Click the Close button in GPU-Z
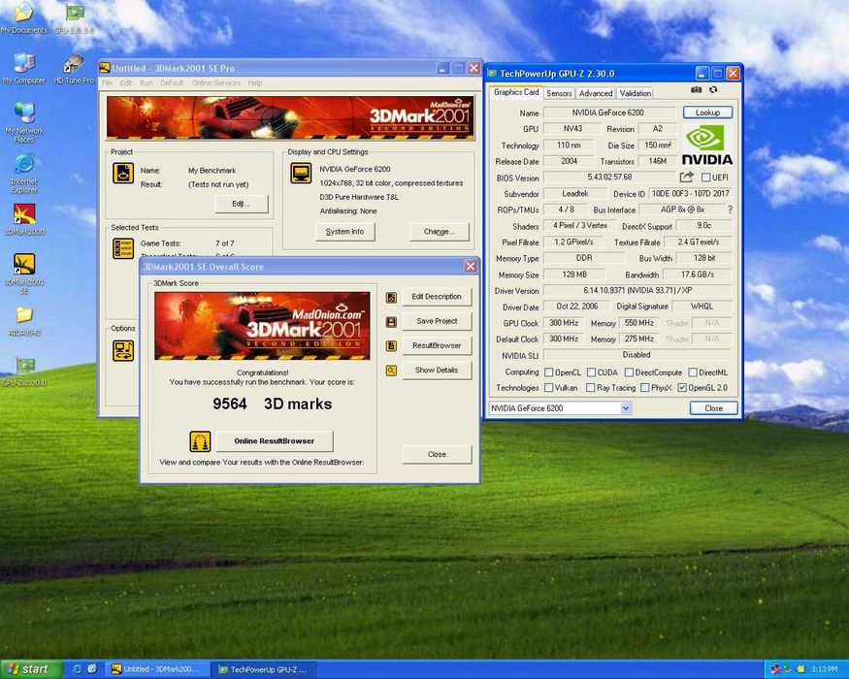The height and width of the screenshot is (679, 849). coord(713,408)
